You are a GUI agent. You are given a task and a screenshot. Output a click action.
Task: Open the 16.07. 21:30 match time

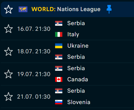click(x=34, y=29)
